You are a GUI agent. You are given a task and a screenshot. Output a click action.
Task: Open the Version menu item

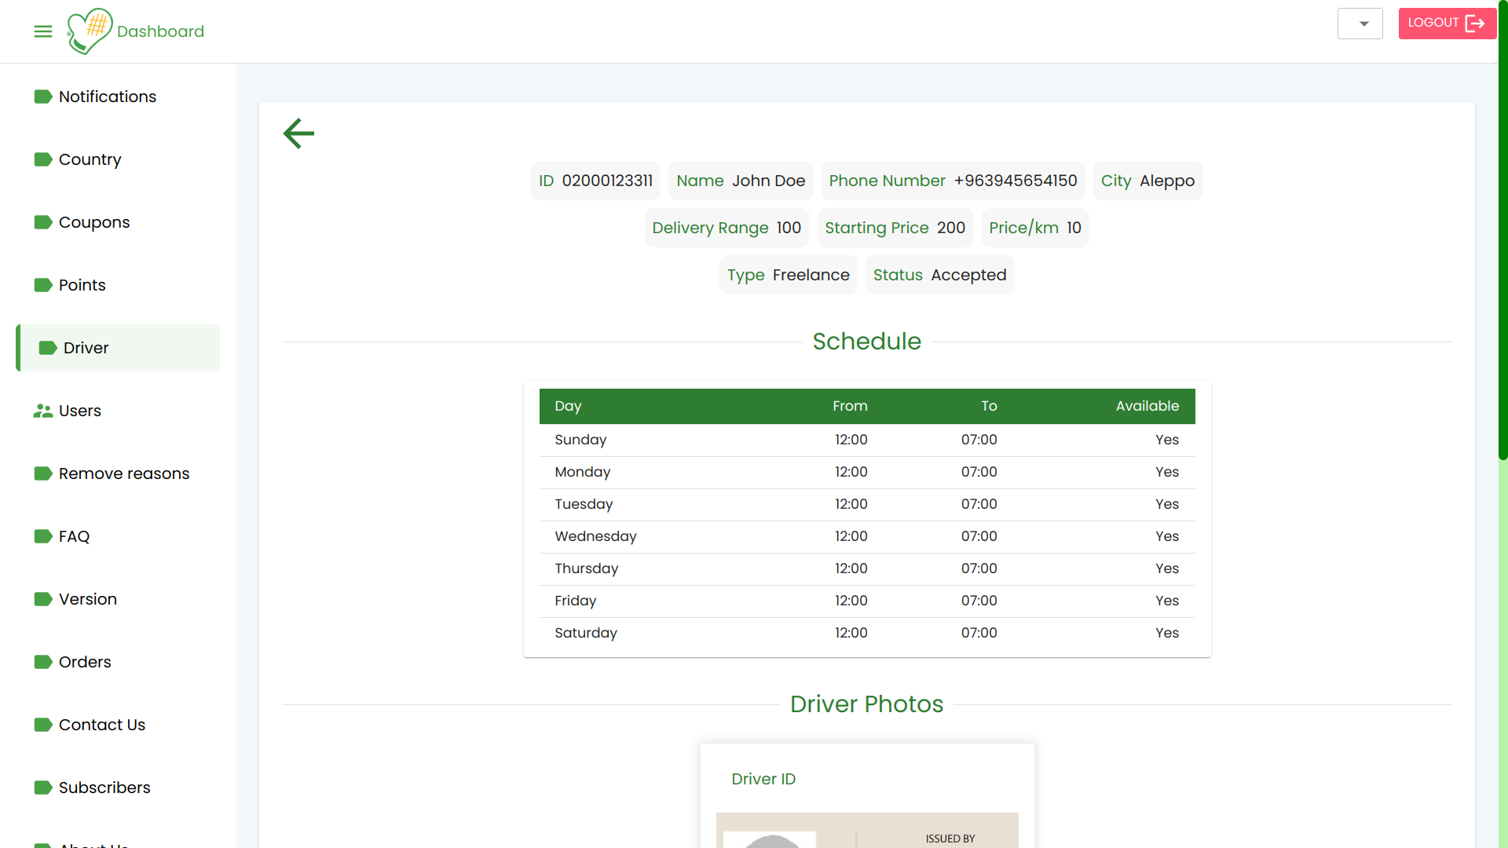(118, 599)
